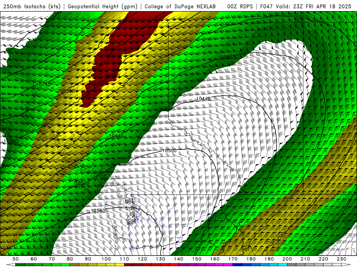This screenshot has width=357, height=267.
Task: Click the 80 value on the color scale
Action: pyautogui.click(x=70, y=259)
